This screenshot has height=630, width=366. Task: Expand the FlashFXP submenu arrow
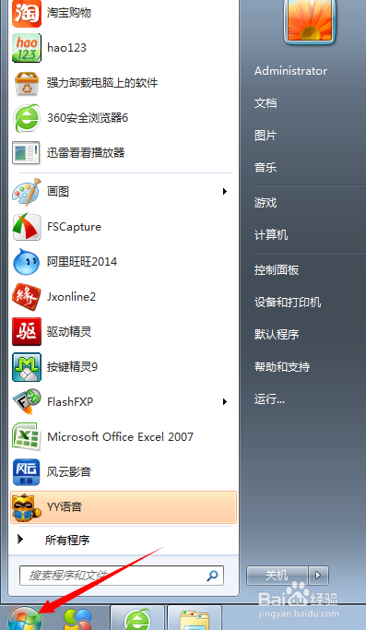coord(225,402)
